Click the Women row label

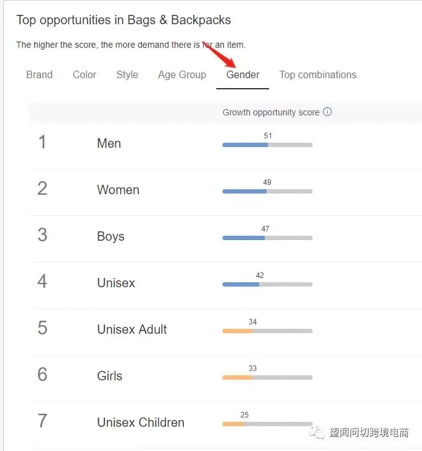pyautogui.click(x=118, y=190)
